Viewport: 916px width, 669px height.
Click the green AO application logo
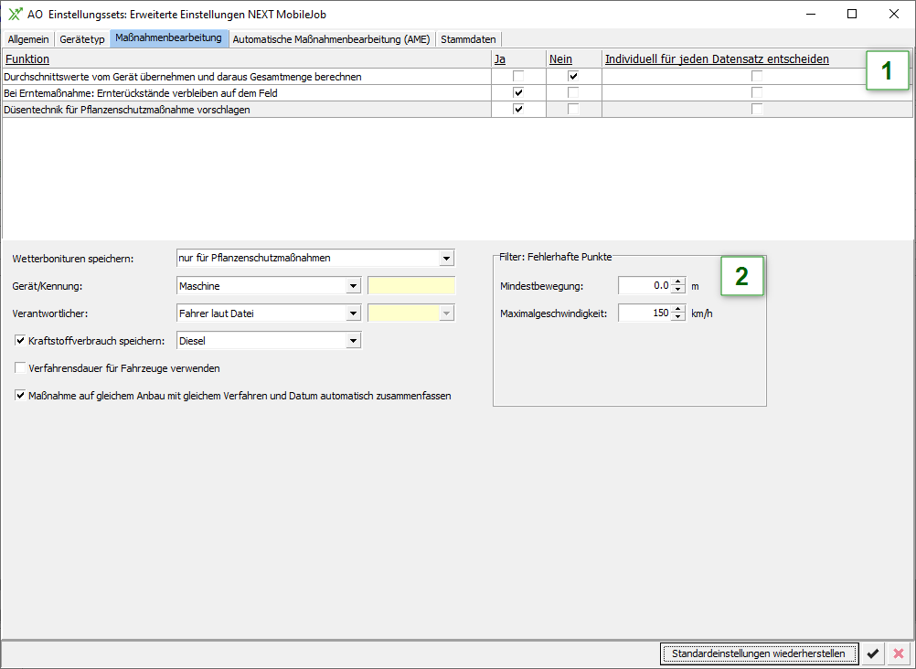15,14
